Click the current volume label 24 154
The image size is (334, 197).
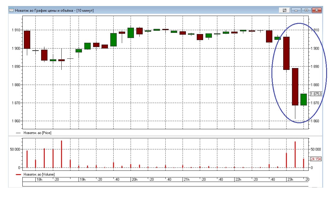coord(316,159)
